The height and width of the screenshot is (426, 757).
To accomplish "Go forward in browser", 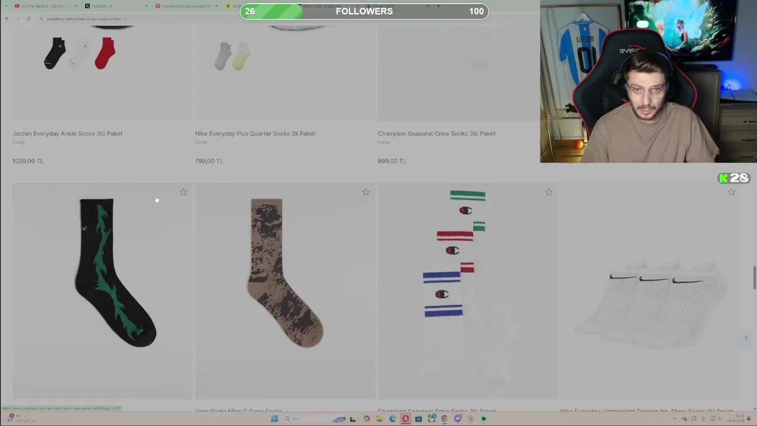I will click(17, 18).
